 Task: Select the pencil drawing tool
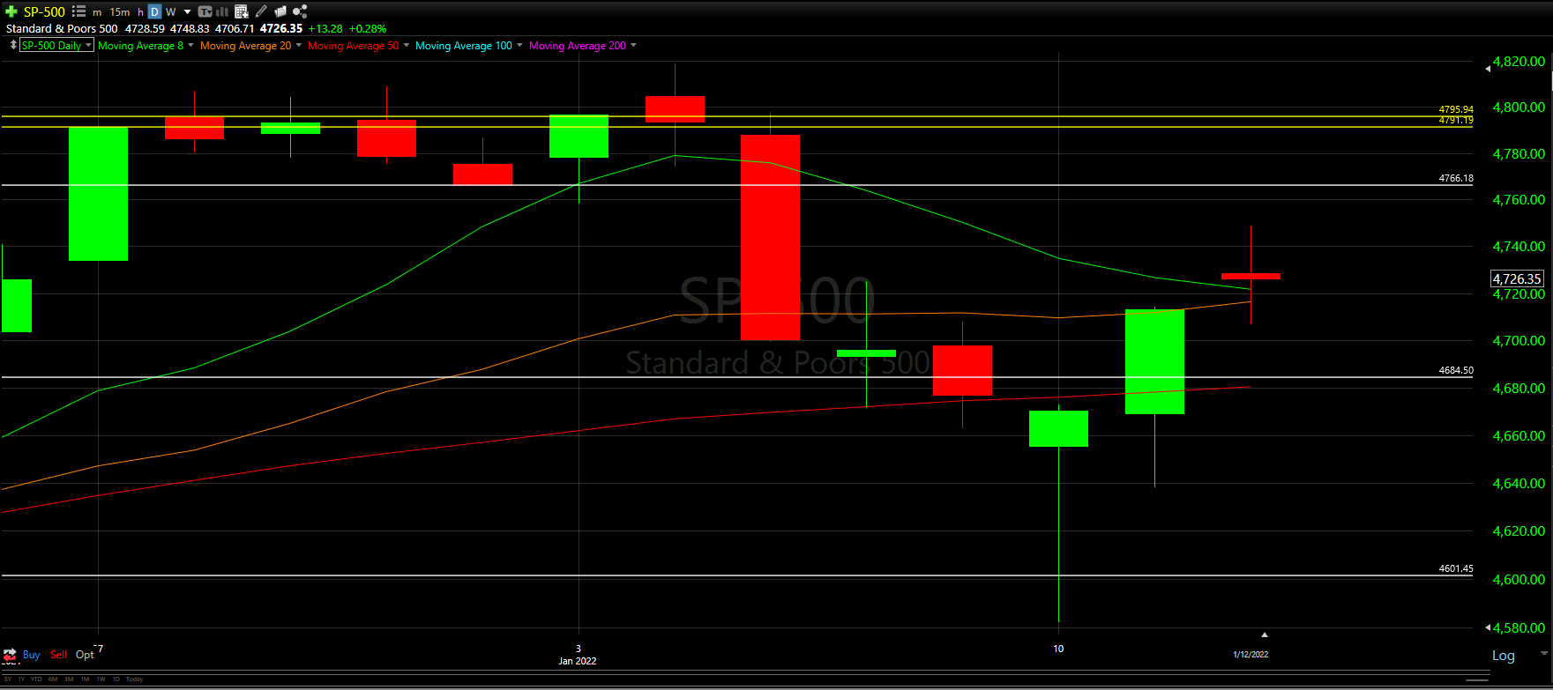tap(261, 11)
